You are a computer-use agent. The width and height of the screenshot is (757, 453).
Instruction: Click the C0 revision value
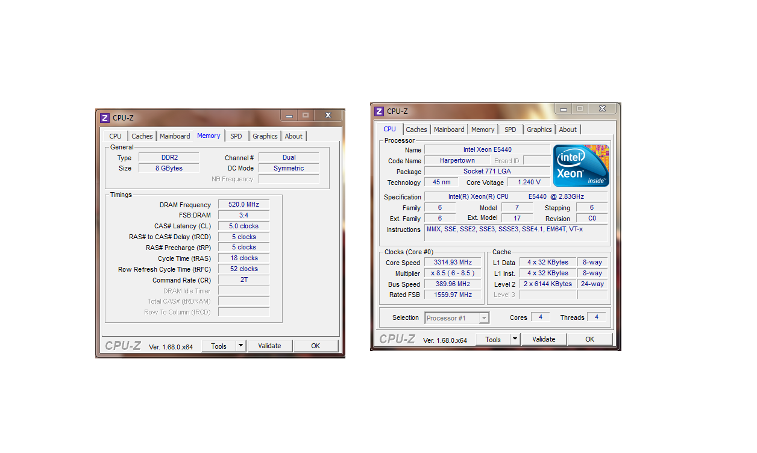coord(592,219)
